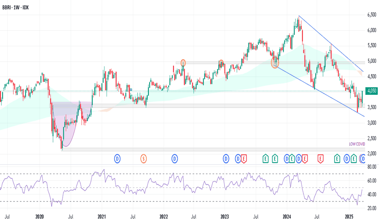Click the 5,500 price axis label
The width and height of the screenshot is (379, 223).
(x=372, y=45)
